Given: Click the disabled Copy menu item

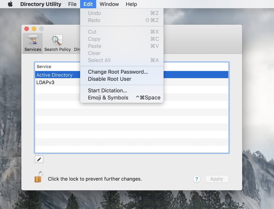Looking at the screenshot, I should point(122,39).
